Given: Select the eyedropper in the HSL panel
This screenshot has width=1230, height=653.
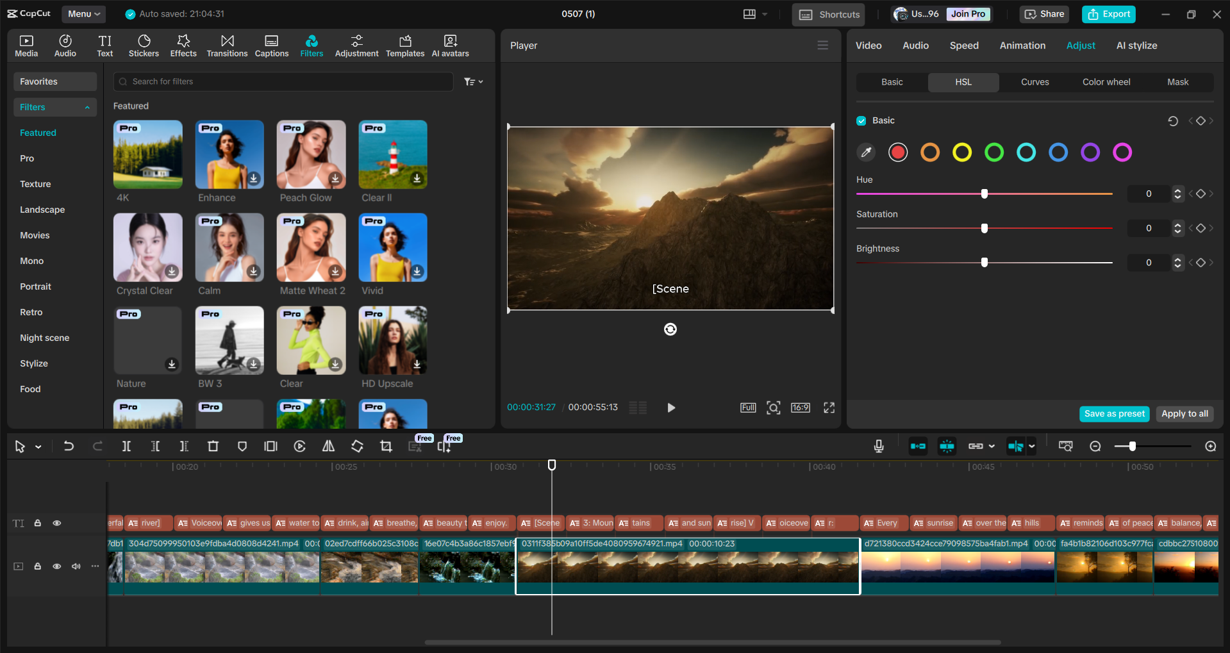Looking at the screenshot, I should [866, 153].
